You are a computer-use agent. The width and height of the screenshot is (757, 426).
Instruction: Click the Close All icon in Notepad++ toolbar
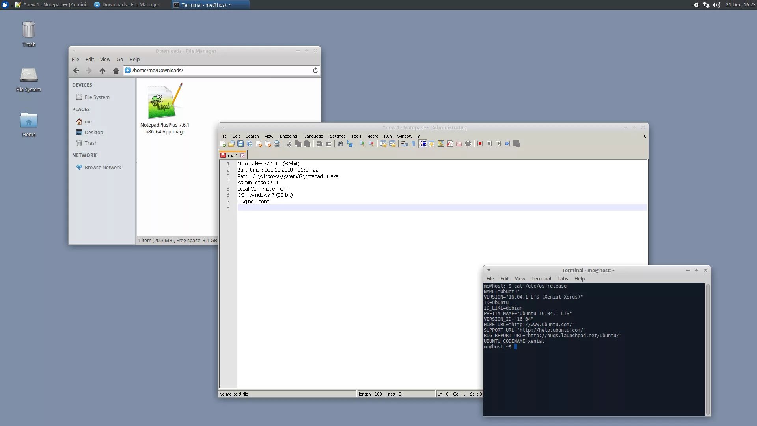point(268,144)
